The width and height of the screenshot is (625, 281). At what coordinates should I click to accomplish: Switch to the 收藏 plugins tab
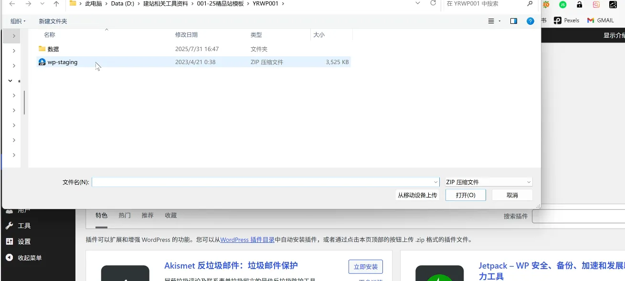tap(170, 216)
